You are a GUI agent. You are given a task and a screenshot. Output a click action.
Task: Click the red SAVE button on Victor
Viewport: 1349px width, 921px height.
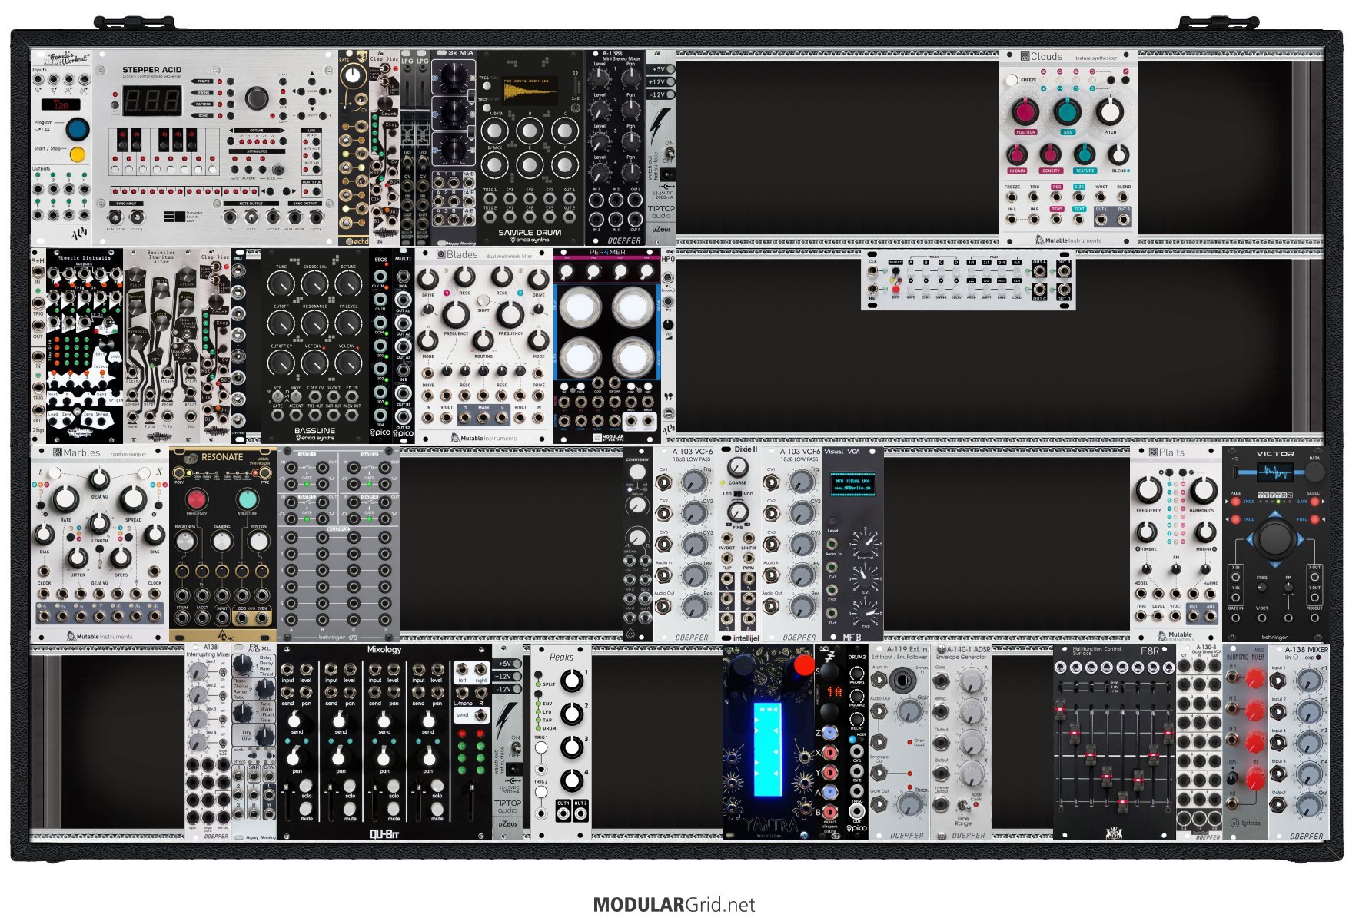(x=1314, y=502)
